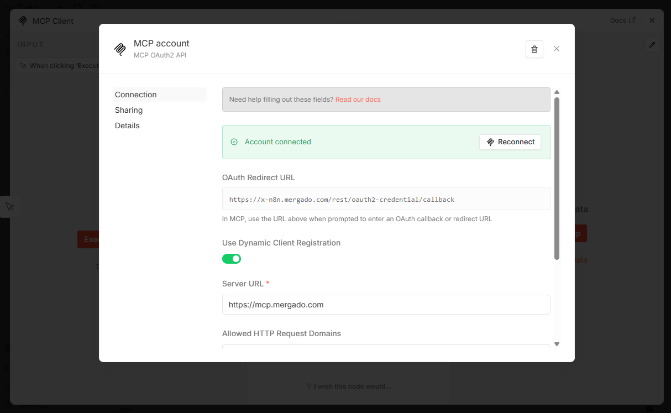Viewport: 671px width, 413px height.
Task: Focus the Server URL input field
Action: 386,305
